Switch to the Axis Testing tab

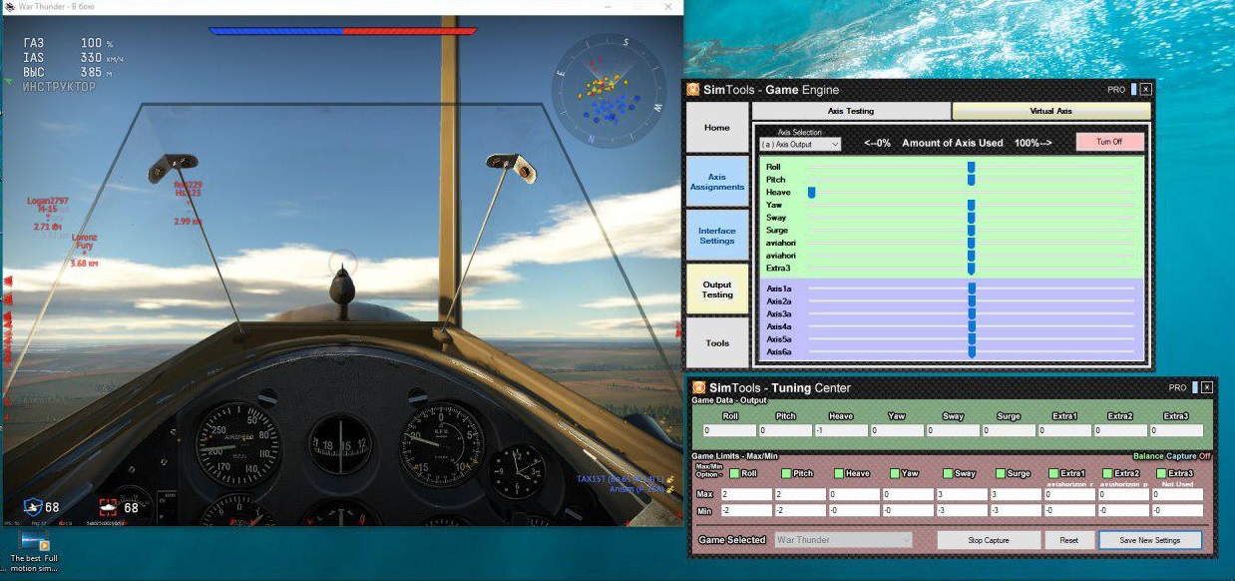pos(851,111)
